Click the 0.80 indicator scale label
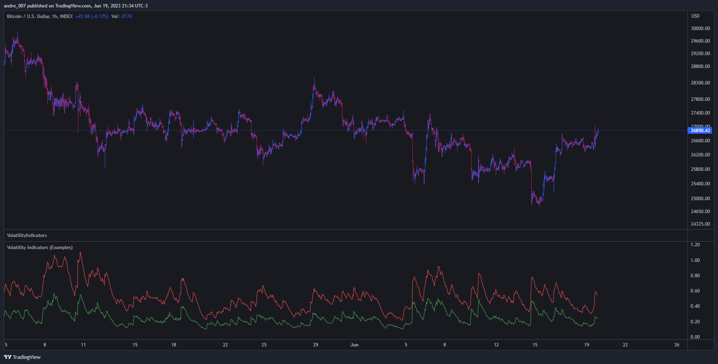The width and height of the screenshot is (718, 364). (x=695, y=276)
